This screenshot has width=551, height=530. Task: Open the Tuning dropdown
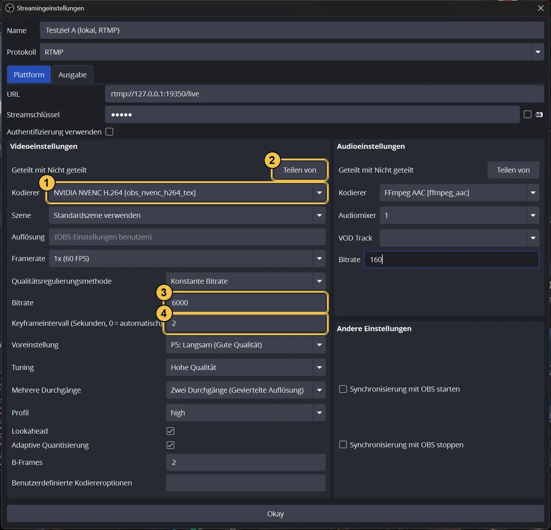point(246,368)
